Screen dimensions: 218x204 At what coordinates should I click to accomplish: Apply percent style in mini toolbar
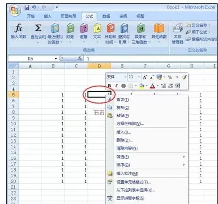click(170, 77)
